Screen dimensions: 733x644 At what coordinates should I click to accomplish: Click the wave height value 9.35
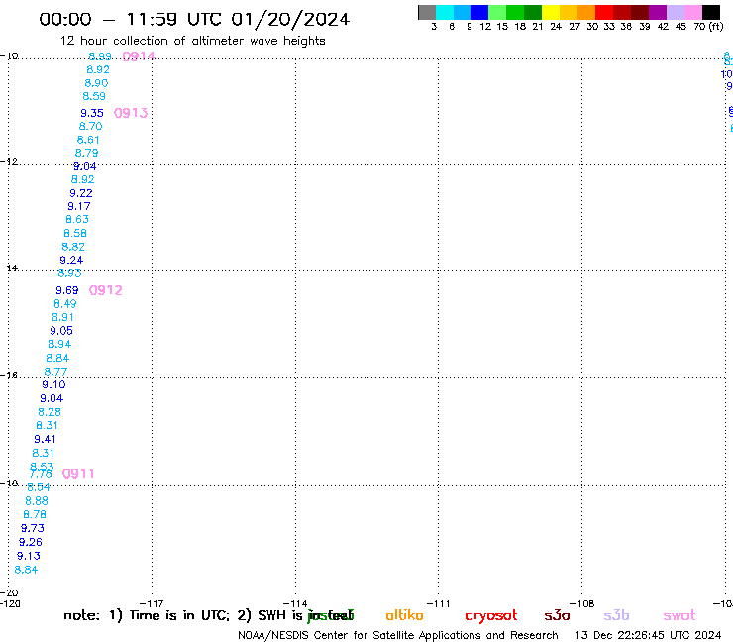[92, 113]
